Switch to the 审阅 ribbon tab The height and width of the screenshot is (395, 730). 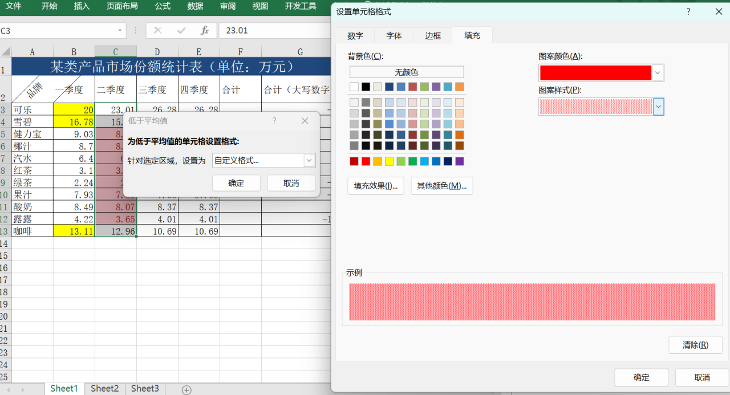point(228,6)
